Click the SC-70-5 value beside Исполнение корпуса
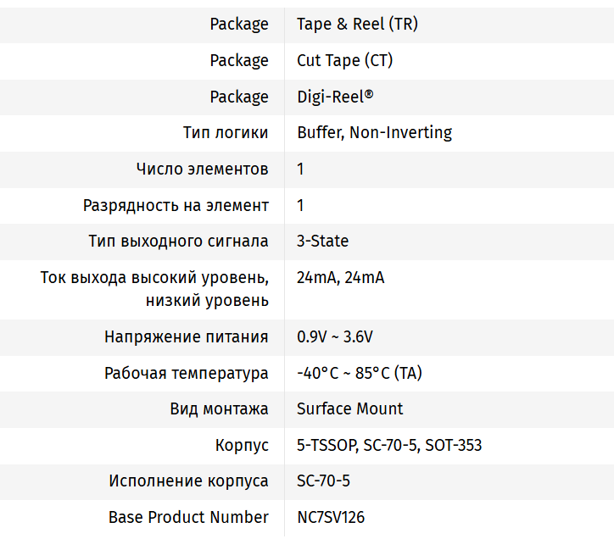The image size is (614, 539). tap(323, 481)
